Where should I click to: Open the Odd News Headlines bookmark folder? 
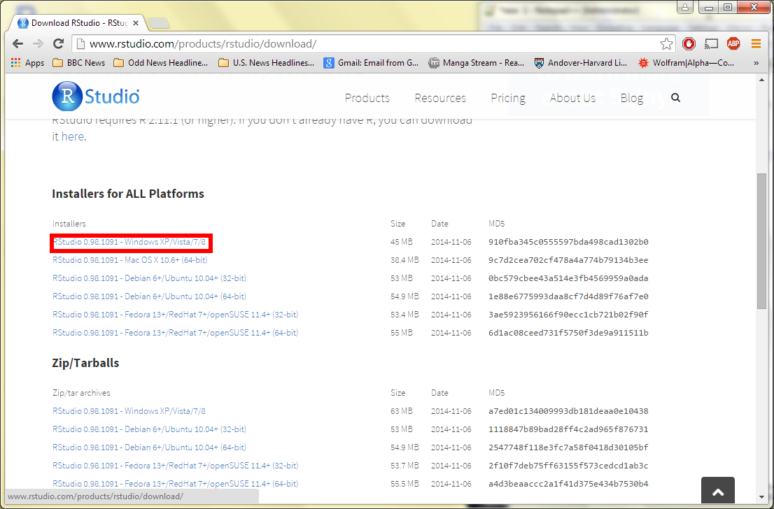[x=161, y=63]
